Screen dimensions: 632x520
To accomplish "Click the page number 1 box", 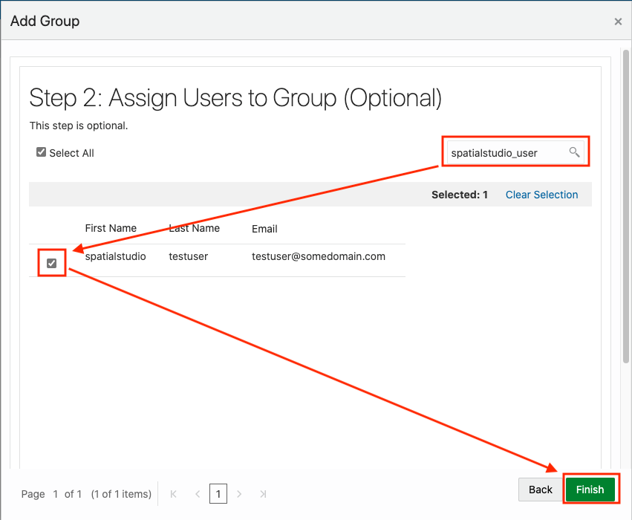I will pyautogui.click(x=218, y=494).
